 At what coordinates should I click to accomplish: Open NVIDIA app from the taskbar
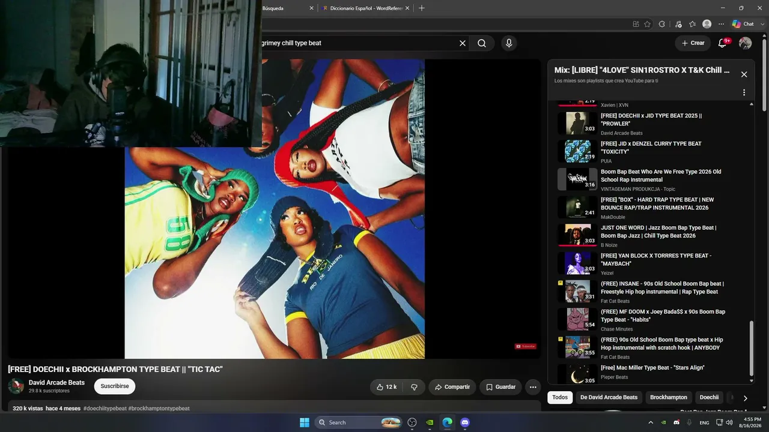430,422
